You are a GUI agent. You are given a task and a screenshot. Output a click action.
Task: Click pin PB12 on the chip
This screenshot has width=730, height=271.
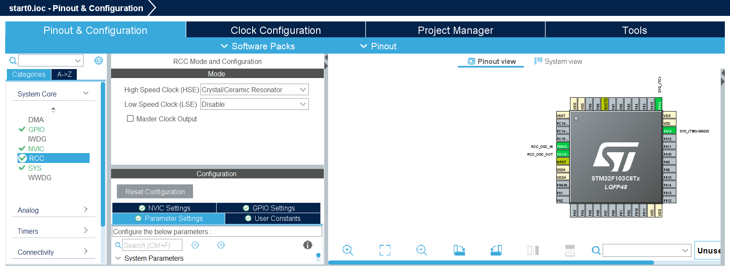click(670, 200)
